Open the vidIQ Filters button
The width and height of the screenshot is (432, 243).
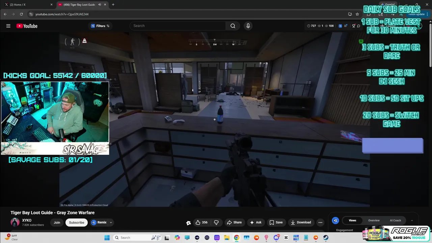pyautogui.click(x=100, y=26)
